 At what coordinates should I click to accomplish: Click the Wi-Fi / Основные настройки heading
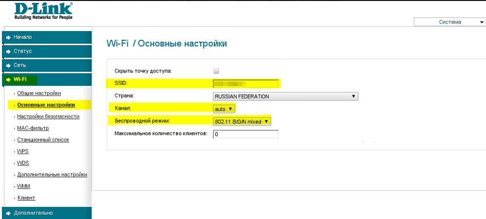click(x=167, y=43)
